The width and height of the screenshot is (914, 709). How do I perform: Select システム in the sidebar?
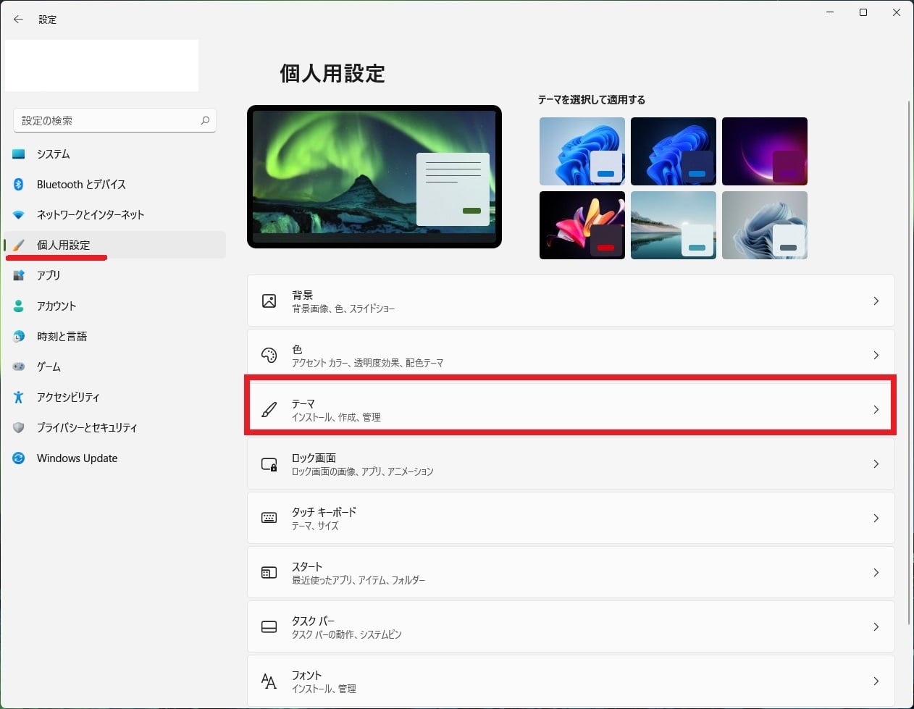[115, 154]
